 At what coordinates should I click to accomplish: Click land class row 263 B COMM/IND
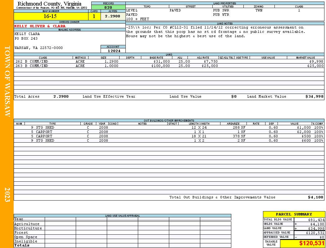169,66
